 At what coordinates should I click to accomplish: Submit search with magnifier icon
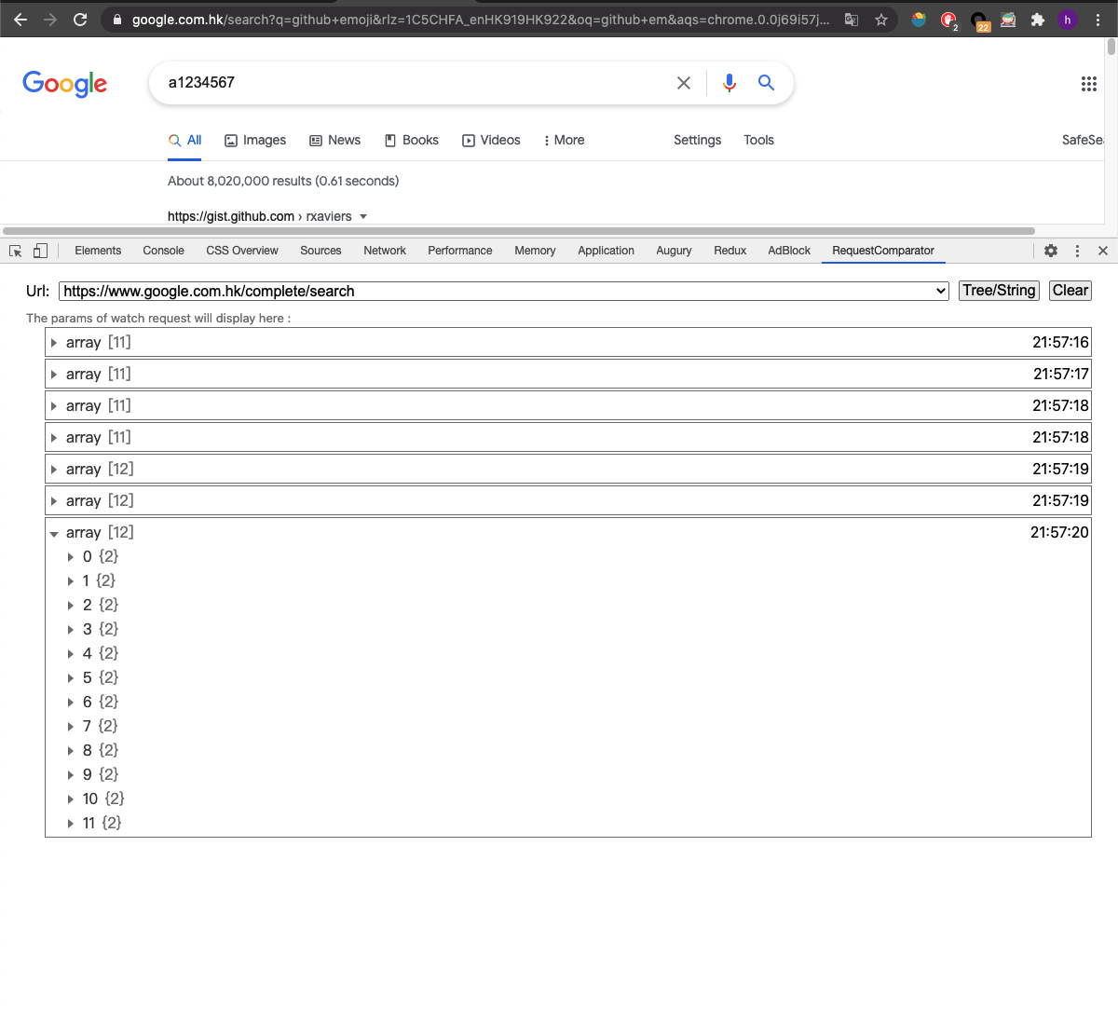tap(766, 83)
